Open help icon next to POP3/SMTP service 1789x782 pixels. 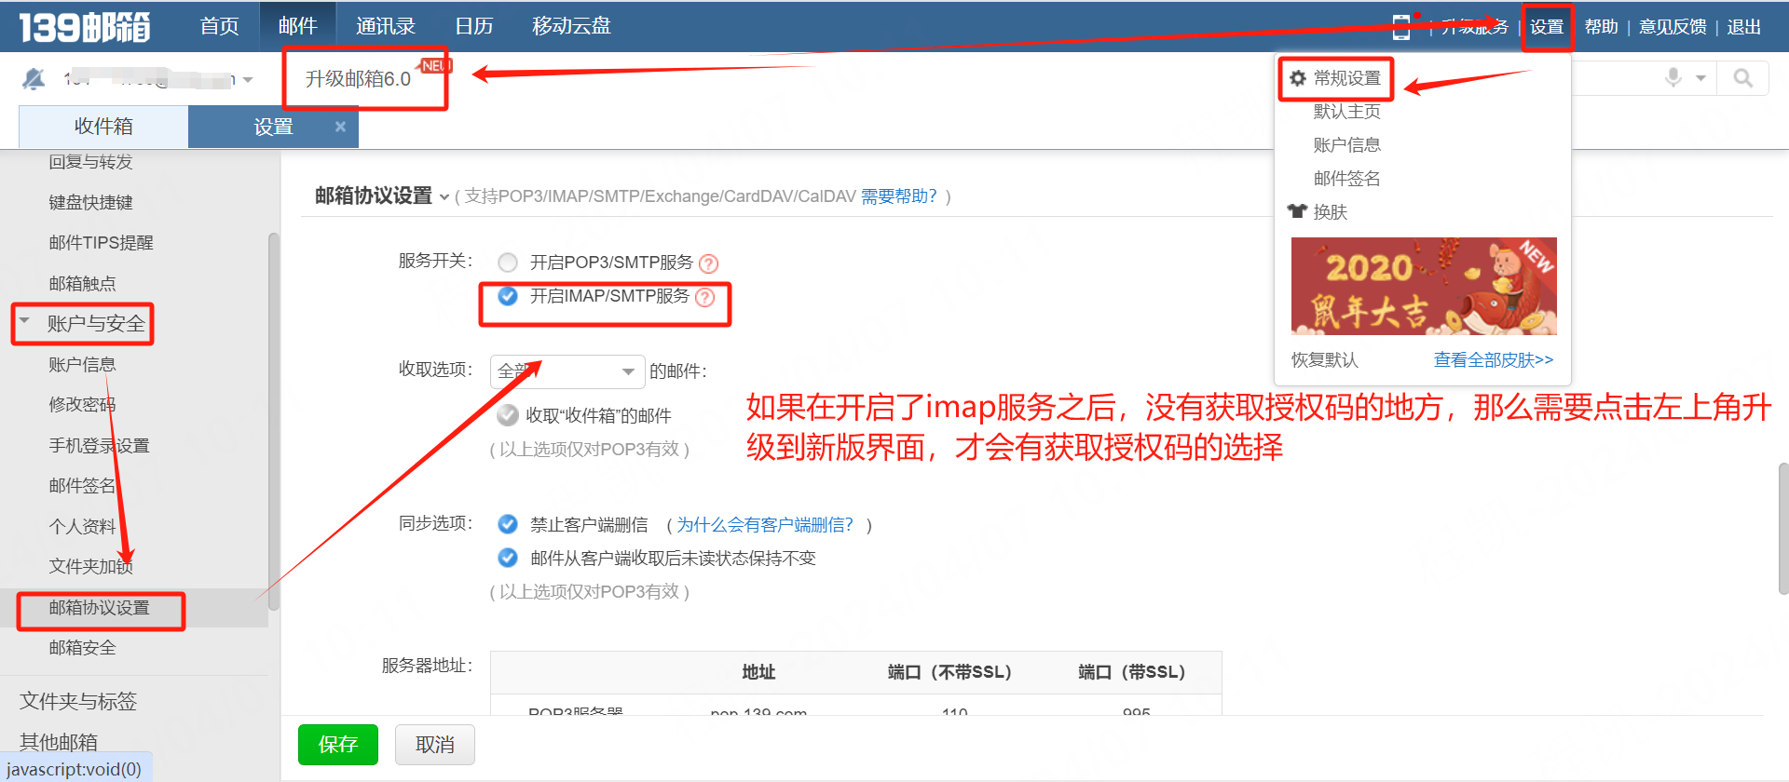click(708, 263)
